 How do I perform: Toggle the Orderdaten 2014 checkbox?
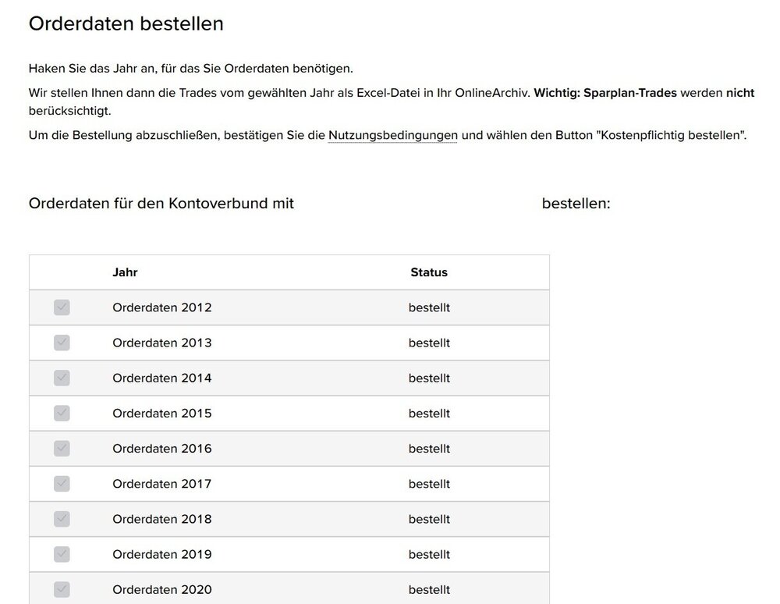[62, 378]
